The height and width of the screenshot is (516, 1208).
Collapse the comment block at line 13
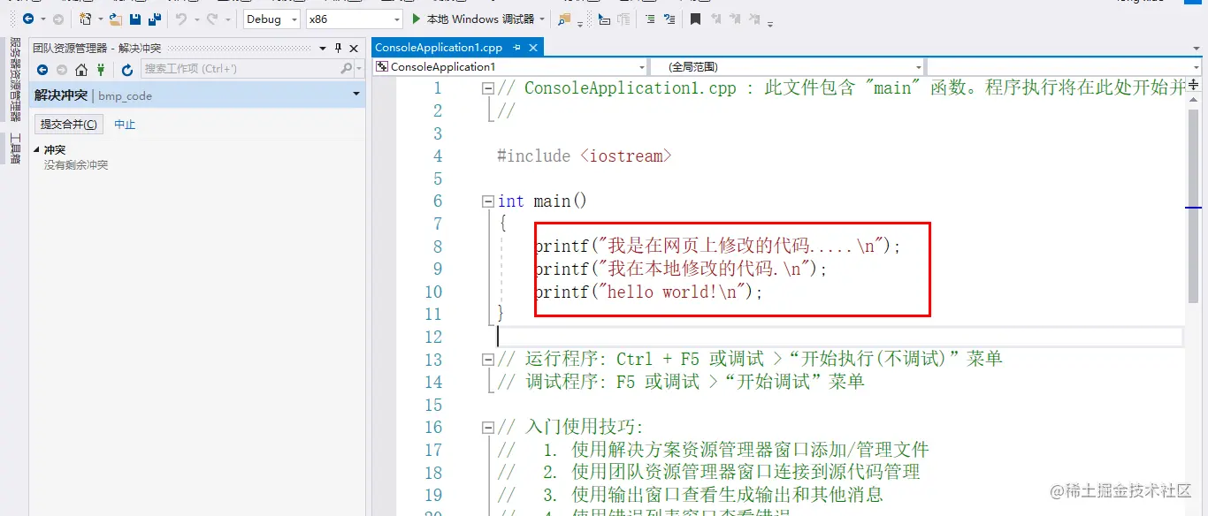(487, 360)
